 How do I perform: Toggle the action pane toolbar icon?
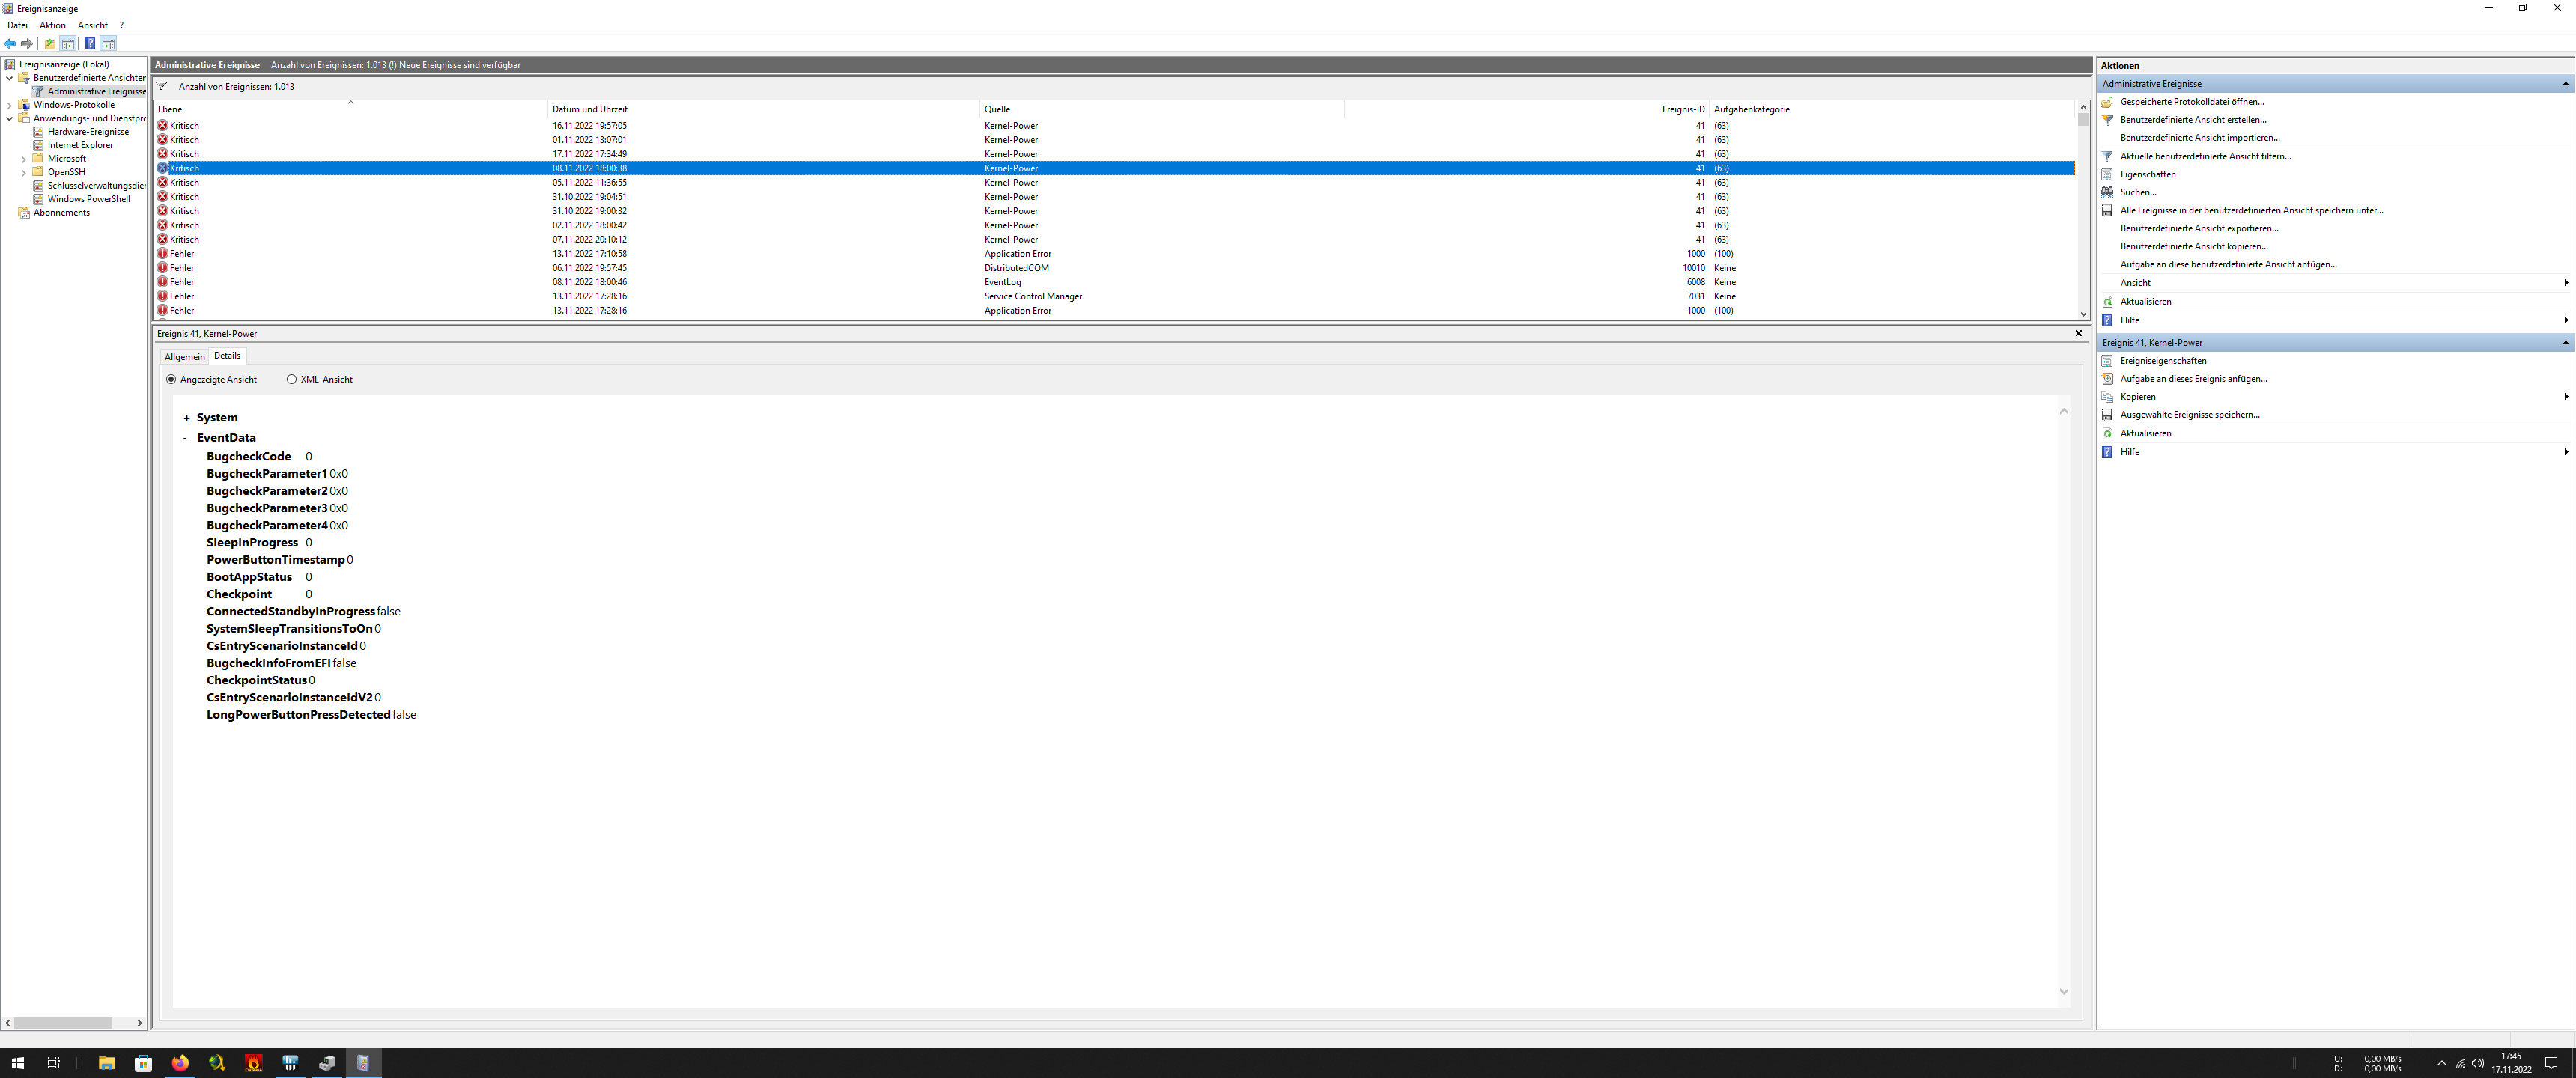click(108, 44)
